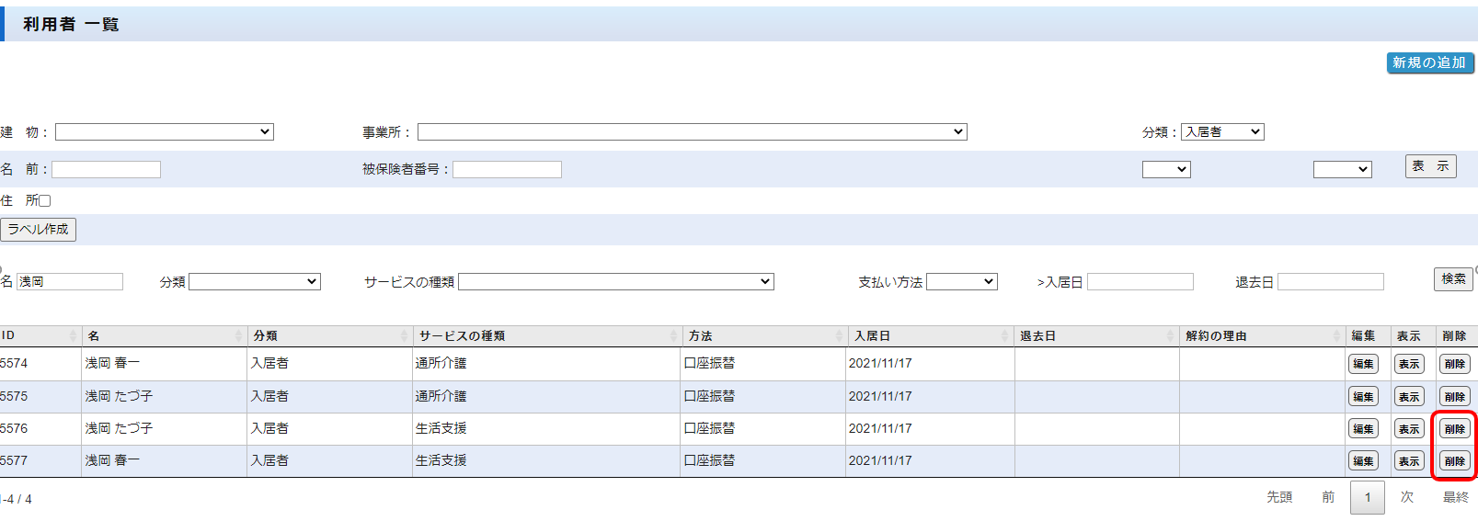Click the 新規の追加 button
The height and width of the screenshot is (521, 1478).
[x=1429, y=62]
